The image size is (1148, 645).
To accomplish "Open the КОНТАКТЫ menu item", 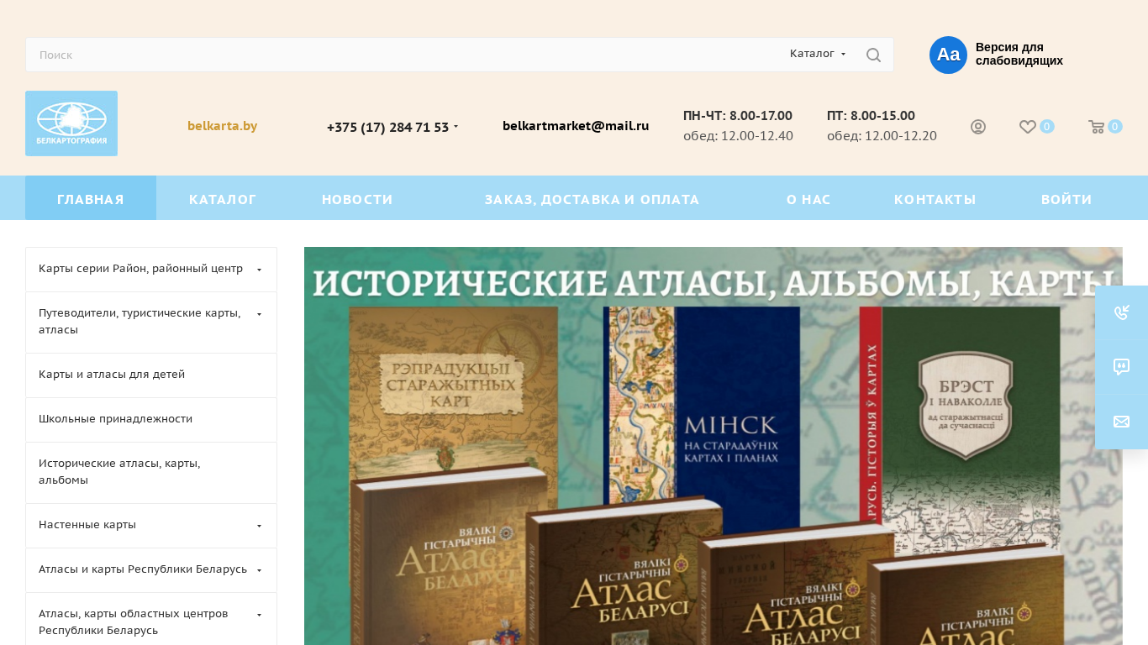I will point(935,198).
